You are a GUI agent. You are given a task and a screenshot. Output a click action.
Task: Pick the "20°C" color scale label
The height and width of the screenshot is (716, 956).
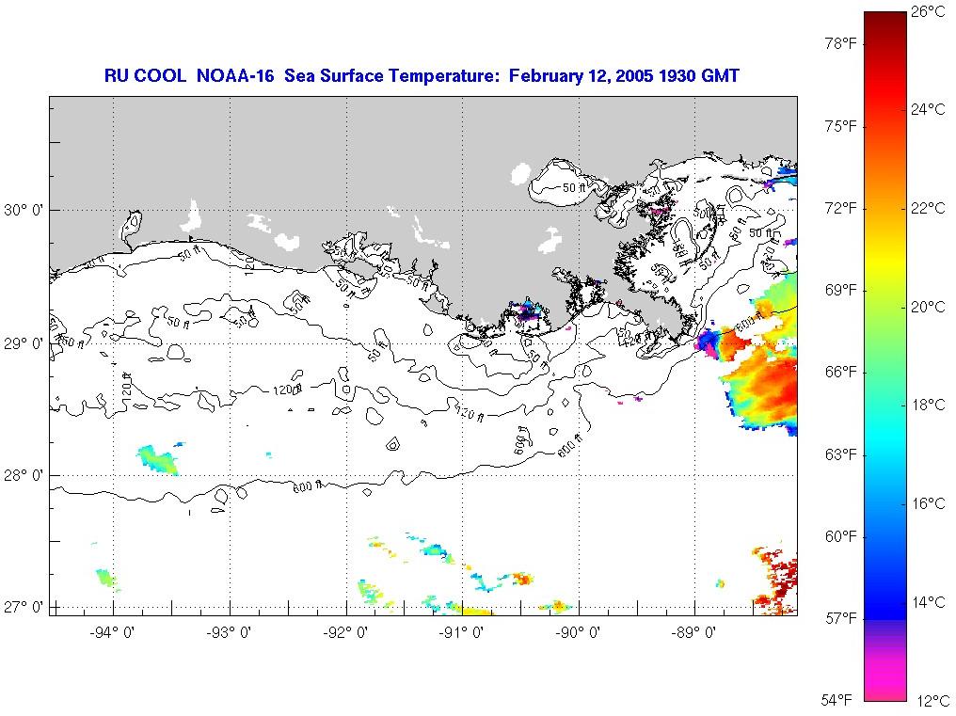click(x=928, y=307)
